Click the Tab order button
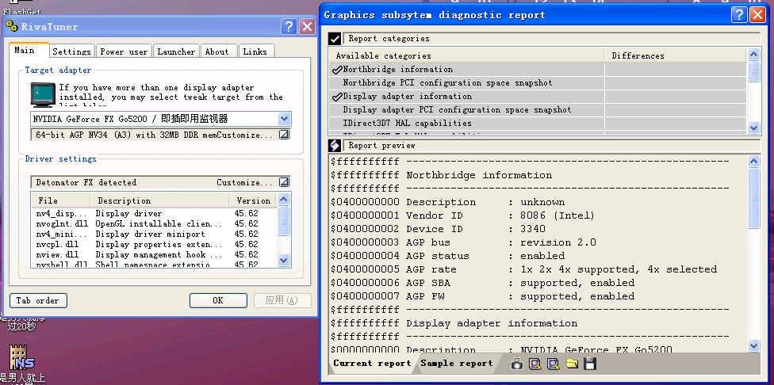This screenshot has height=385, width=774. point(38,301)
